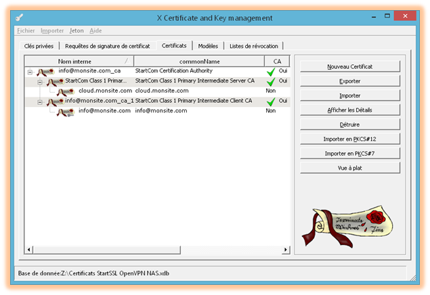
Task: Click certificate icon beside StartCom Class 1 Primar...
Action: pos(55,81)
